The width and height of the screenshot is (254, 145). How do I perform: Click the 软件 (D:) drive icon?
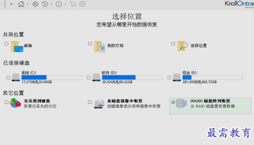tap(96, 77)
